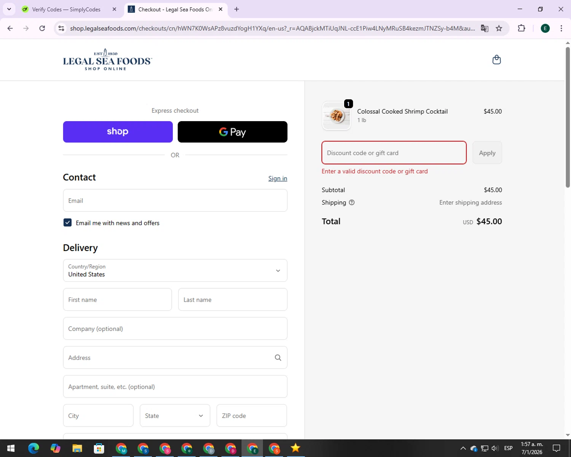This screenshot has height=457, width=571.
Task: Reload the checkout page
Action: (42, 28)
